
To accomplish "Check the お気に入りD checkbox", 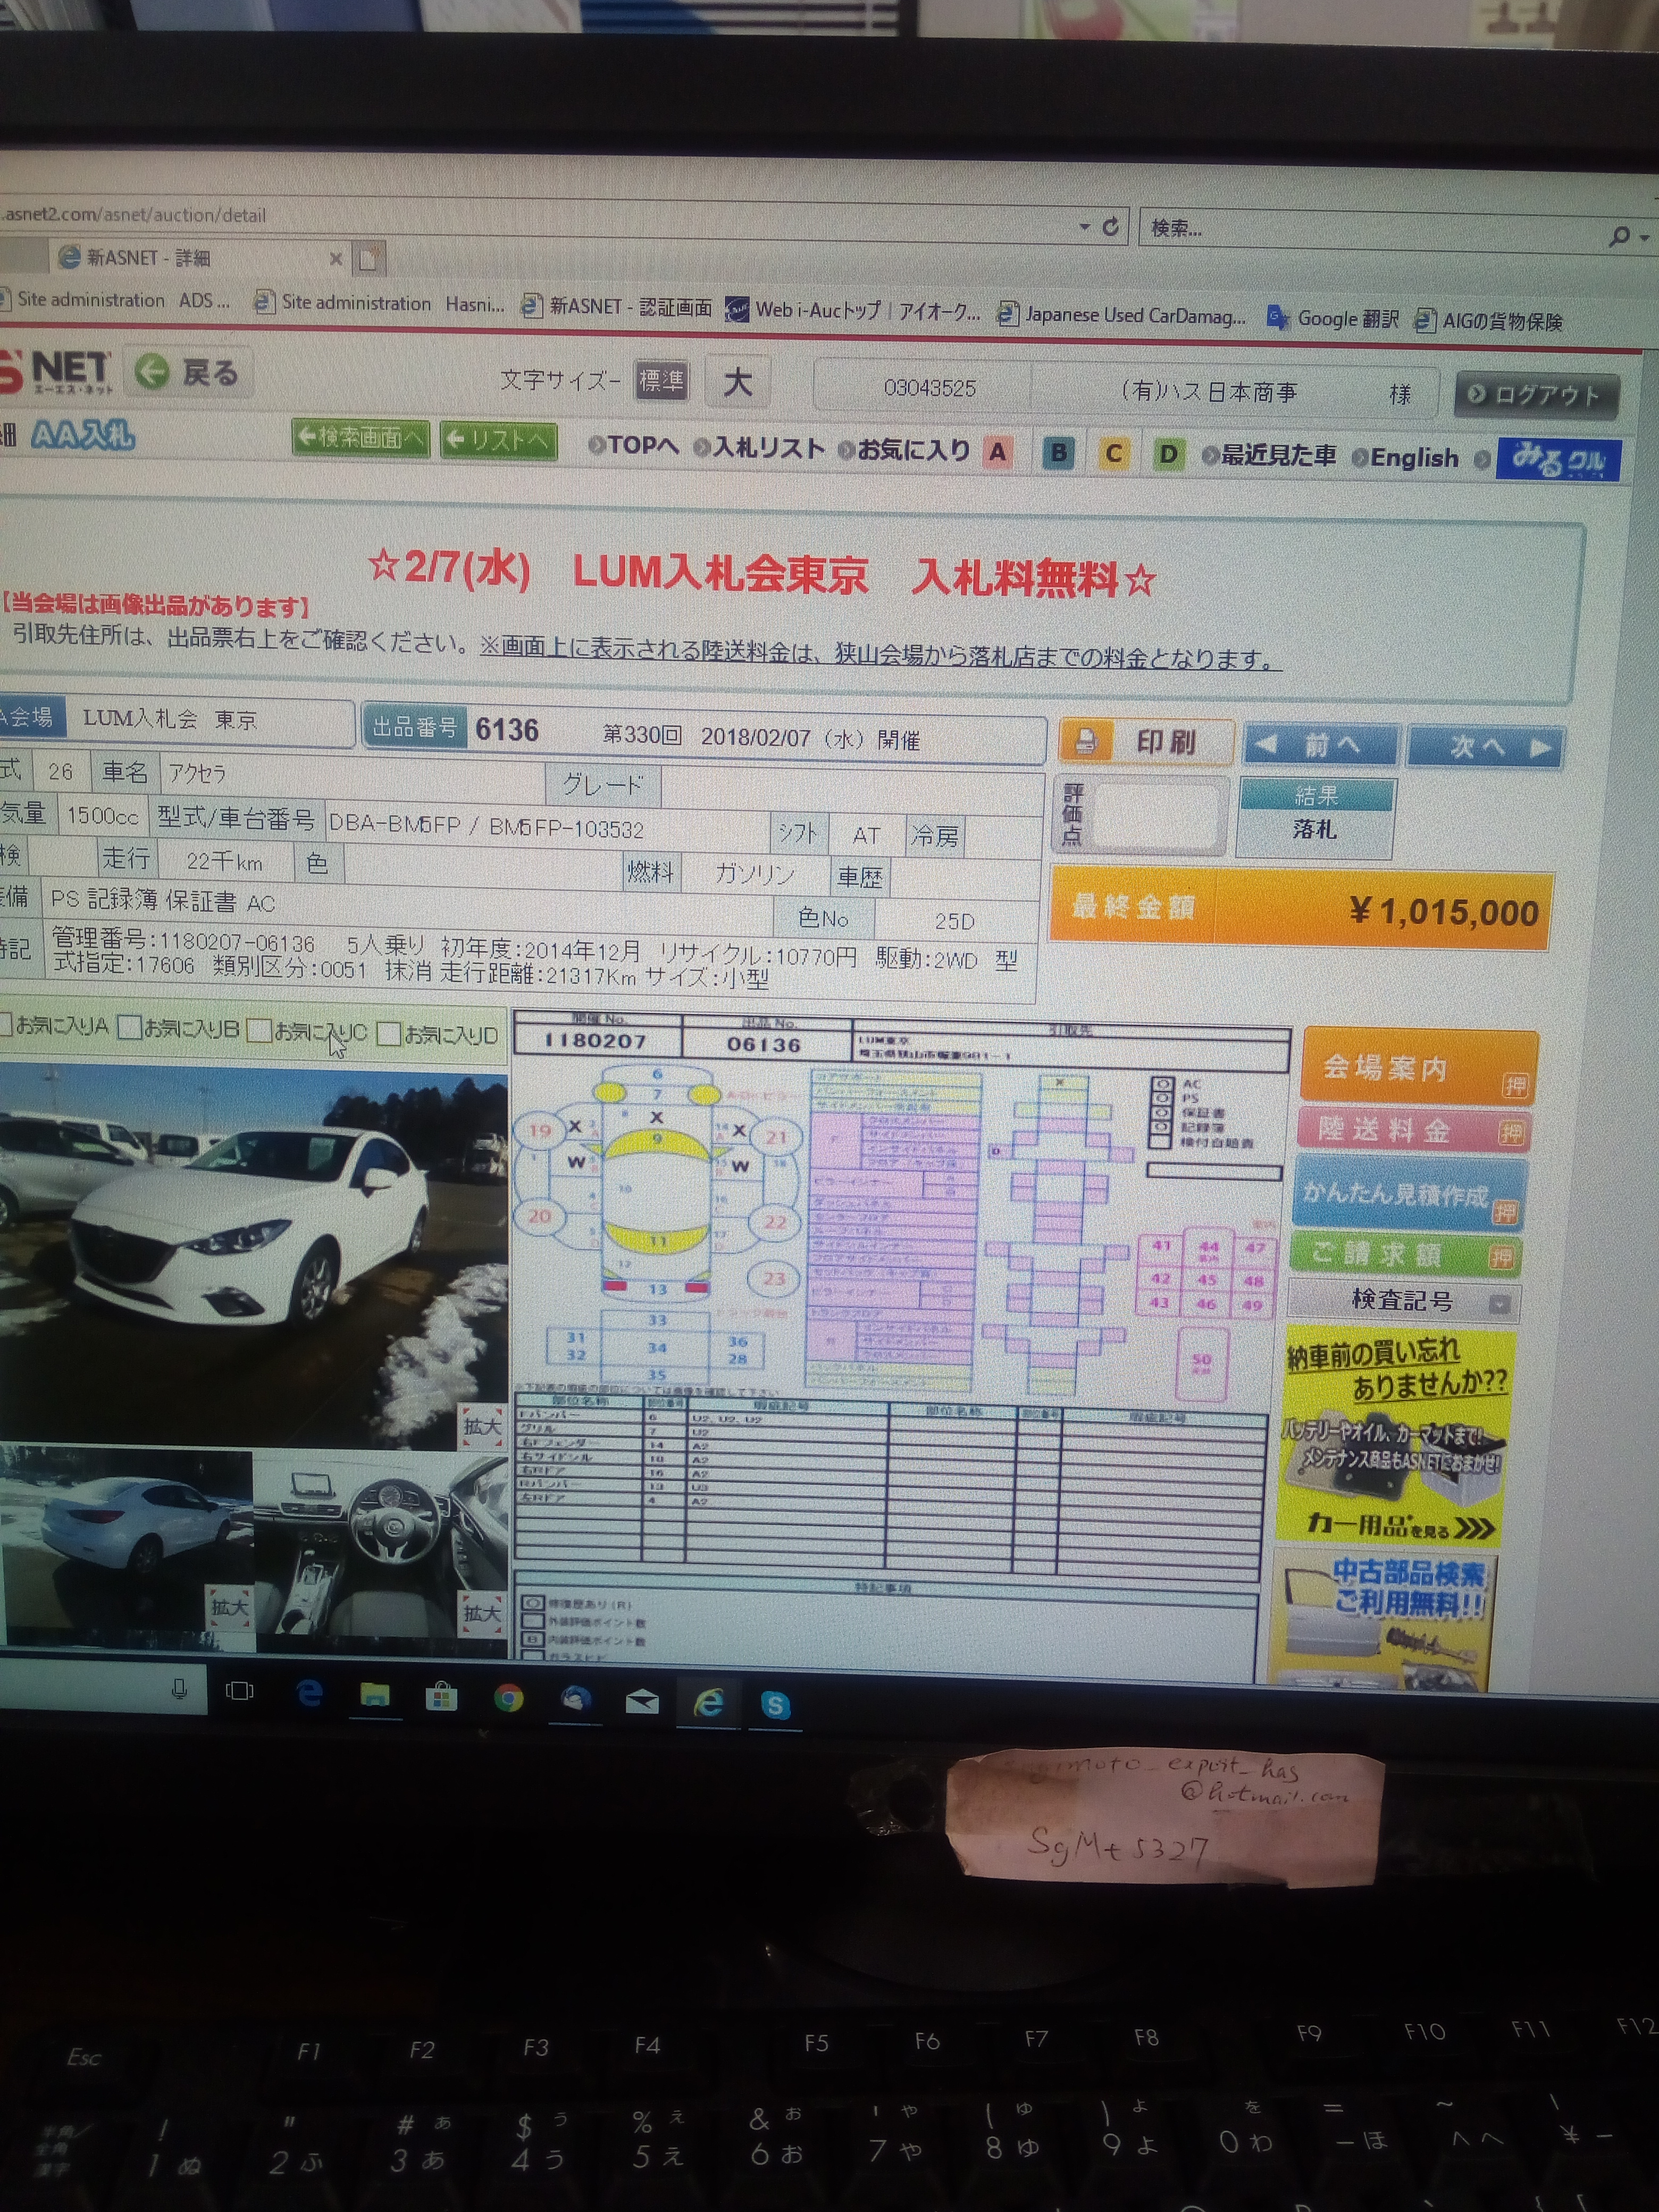I will click(x=389, y=1033).
